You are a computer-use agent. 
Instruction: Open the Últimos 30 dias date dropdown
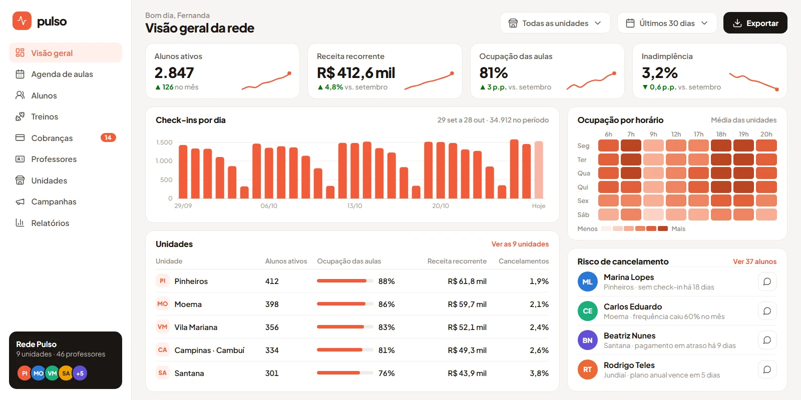[667, 23]
